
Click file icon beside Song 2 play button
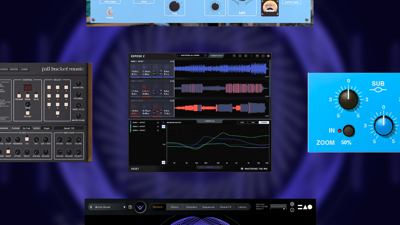click(171, 81)
